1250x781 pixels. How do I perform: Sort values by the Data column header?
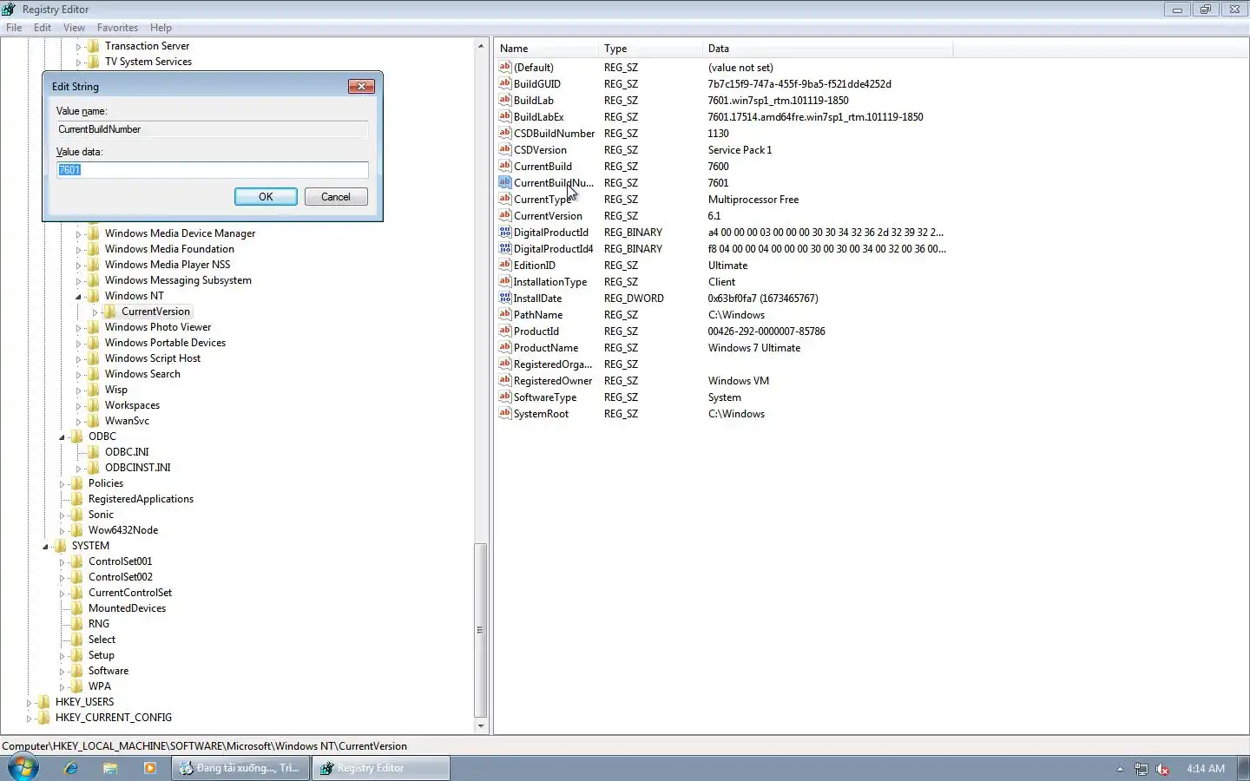828,49
